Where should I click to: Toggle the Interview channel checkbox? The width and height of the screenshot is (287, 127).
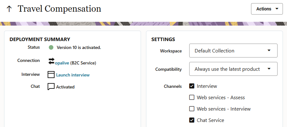[x=192, y=86]
